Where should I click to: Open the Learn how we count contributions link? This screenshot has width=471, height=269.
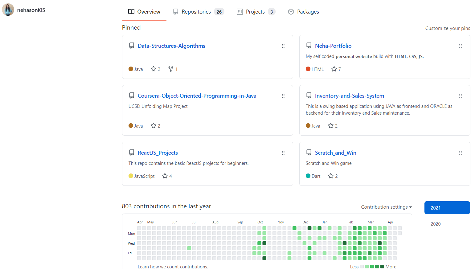point(173,267)
